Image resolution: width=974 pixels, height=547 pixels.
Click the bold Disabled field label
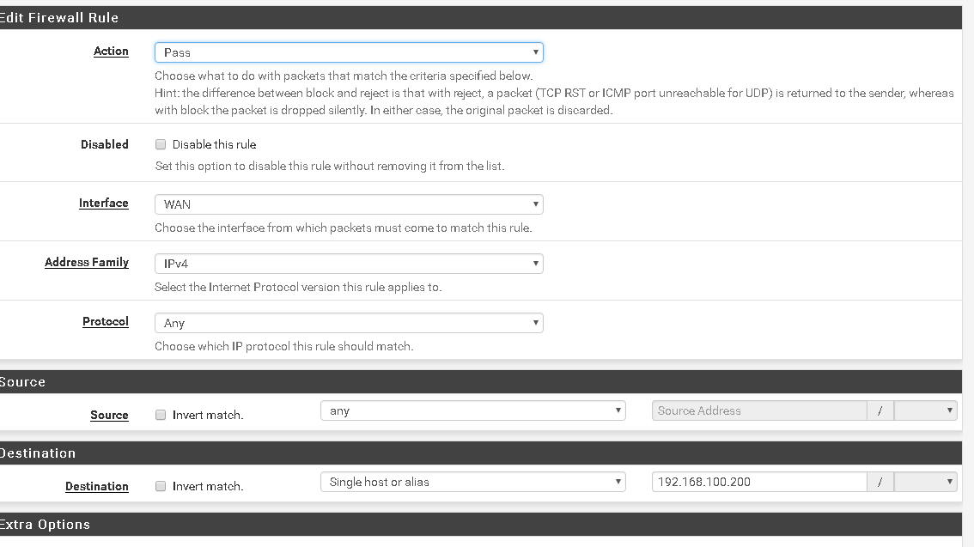tap(105, 144)
